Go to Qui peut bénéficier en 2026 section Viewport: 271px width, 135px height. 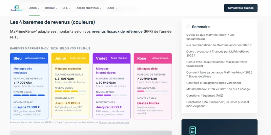coord(219,45)
